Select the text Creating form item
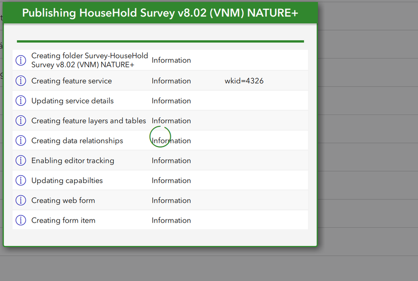This screenshot has height=281, width=418. point(63,220)
